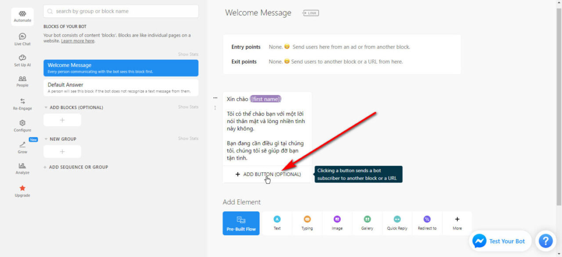Open Re-Engage sidebar section

[22, 104]
